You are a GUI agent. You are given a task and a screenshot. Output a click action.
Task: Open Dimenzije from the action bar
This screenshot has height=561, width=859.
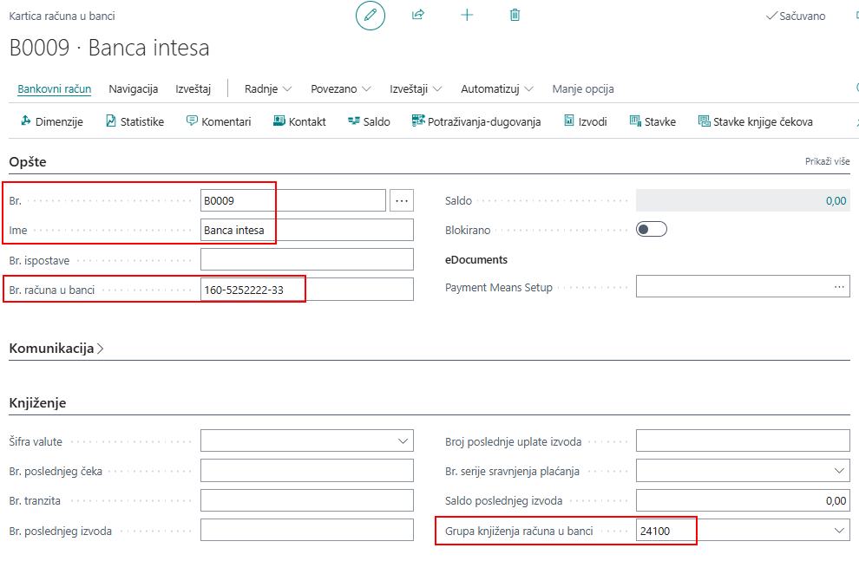click(51, 121)
